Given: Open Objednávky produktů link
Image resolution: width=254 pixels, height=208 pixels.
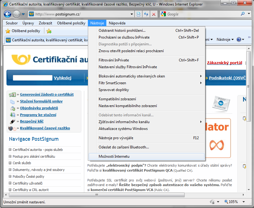Looking at the screenshot, I should coord(39,108).
